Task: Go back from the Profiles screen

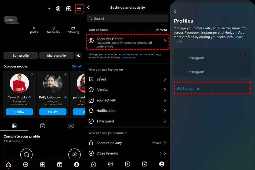Action: [x=176, y=12]
